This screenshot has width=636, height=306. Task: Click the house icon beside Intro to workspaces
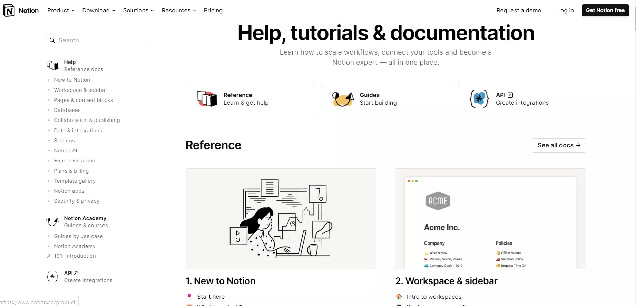point(399,297)
